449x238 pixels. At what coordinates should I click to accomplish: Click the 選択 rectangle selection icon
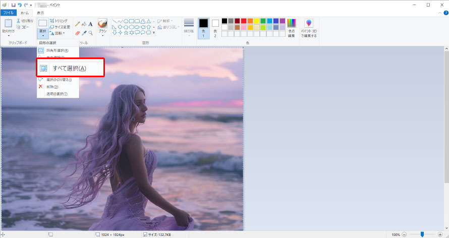point(43,23)
